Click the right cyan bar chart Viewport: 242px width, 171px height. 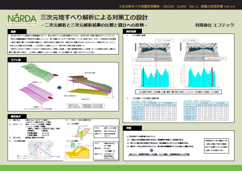[201, 76]
